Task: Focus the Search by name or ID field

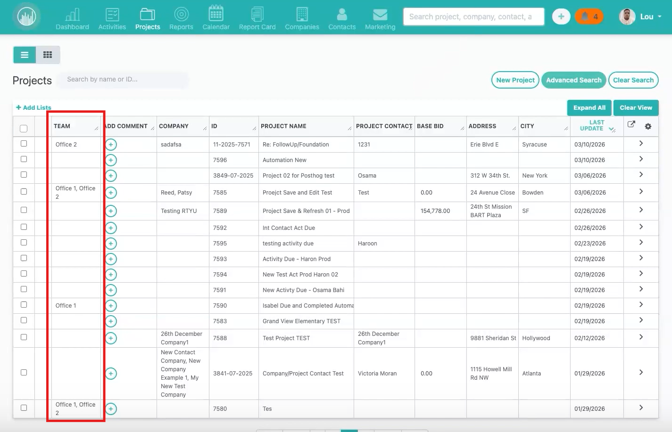Action: (x=123, y=80)
